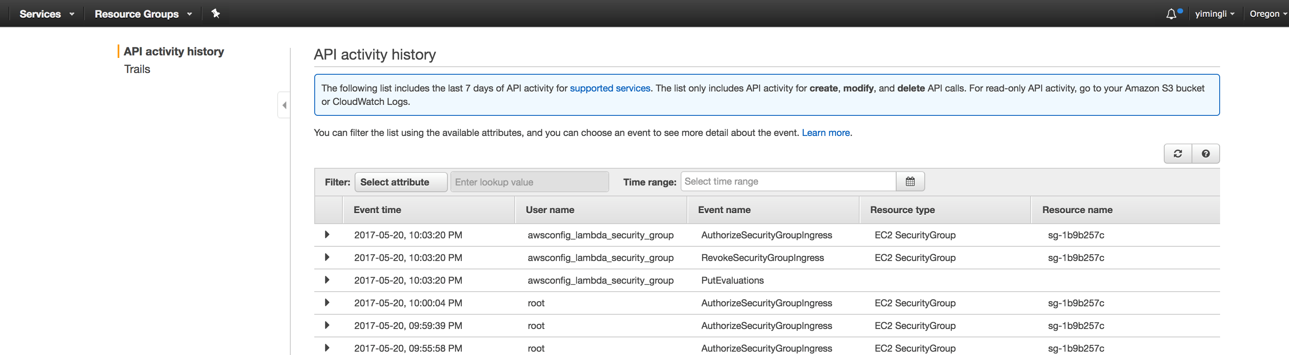Open the Resource Groups menu
Viewport: 1289px width, 355px height.
pyautogui.click(x=143, y=14)
